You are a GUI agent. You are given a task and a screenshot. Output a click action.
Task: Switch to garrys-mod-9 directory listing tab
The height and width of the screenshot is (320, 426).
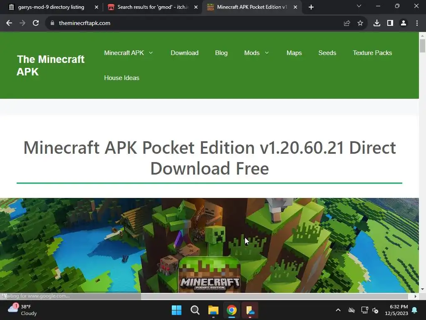click(x=51, y=7)
